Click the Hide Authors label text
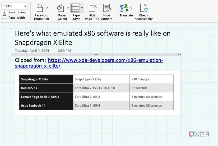Screen dimensions: 218x146 pyautogui.click(x=107, y=17)
